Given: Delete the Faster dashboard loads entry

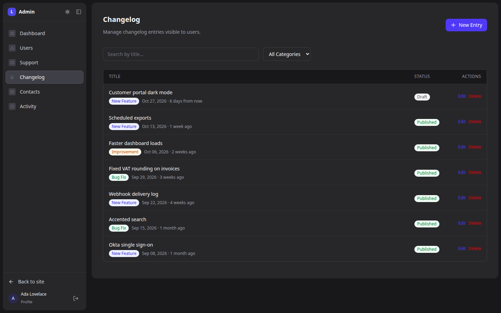Looking at the screenshot, I should point(475,147).
